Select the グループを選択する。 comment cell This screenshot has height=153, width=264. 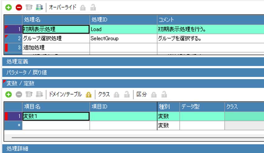point(211,38)
